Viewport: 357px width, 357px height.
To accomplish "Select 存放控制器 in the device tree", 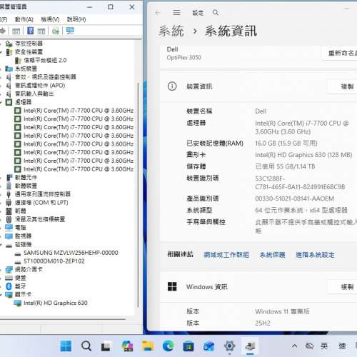I will tap(29, 44).
